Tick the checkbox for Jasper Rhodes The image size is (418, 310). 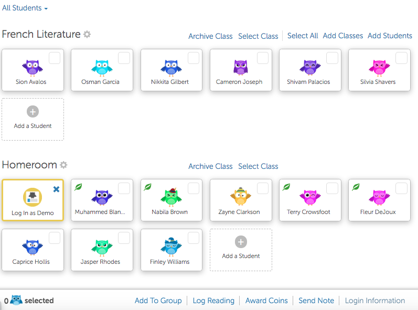click(x=124, y=238)
